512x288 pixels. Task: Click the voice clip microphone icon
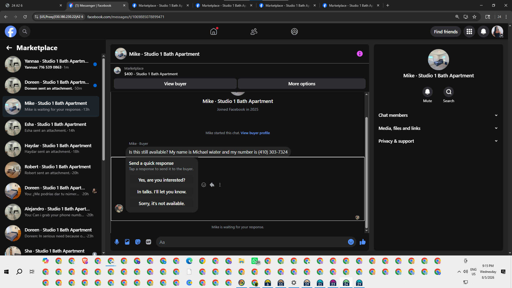(x=117, y=242)
